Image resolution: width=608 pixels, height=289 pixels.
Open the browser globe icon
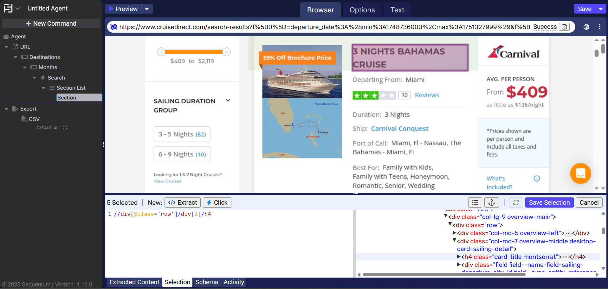tap(586, 27)
